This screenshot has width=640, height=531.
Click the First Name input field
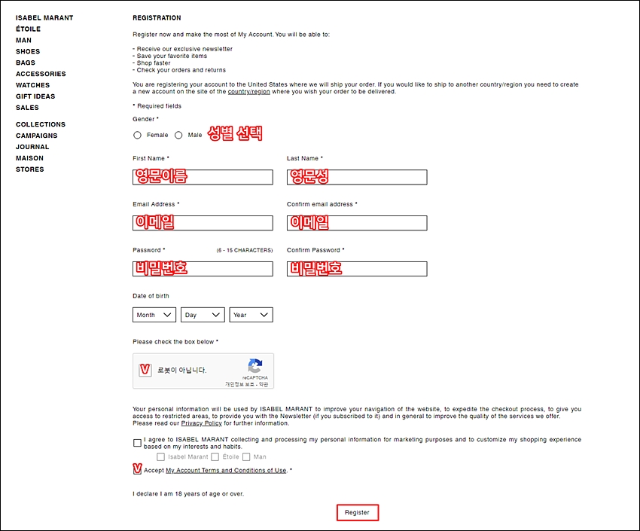point(203,177)
